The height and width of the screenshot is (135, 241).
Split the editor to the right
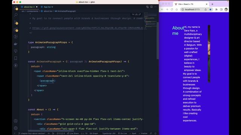[151, 7]
